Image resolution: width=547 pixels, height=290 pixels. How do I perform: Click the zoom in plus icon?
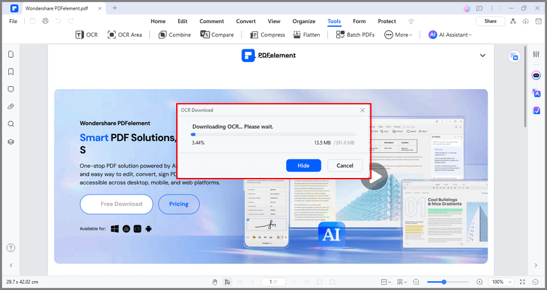point(480,282)
